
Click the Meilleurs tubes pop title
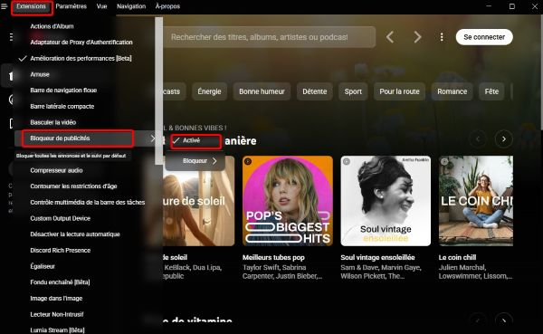[x=273, y=257]
